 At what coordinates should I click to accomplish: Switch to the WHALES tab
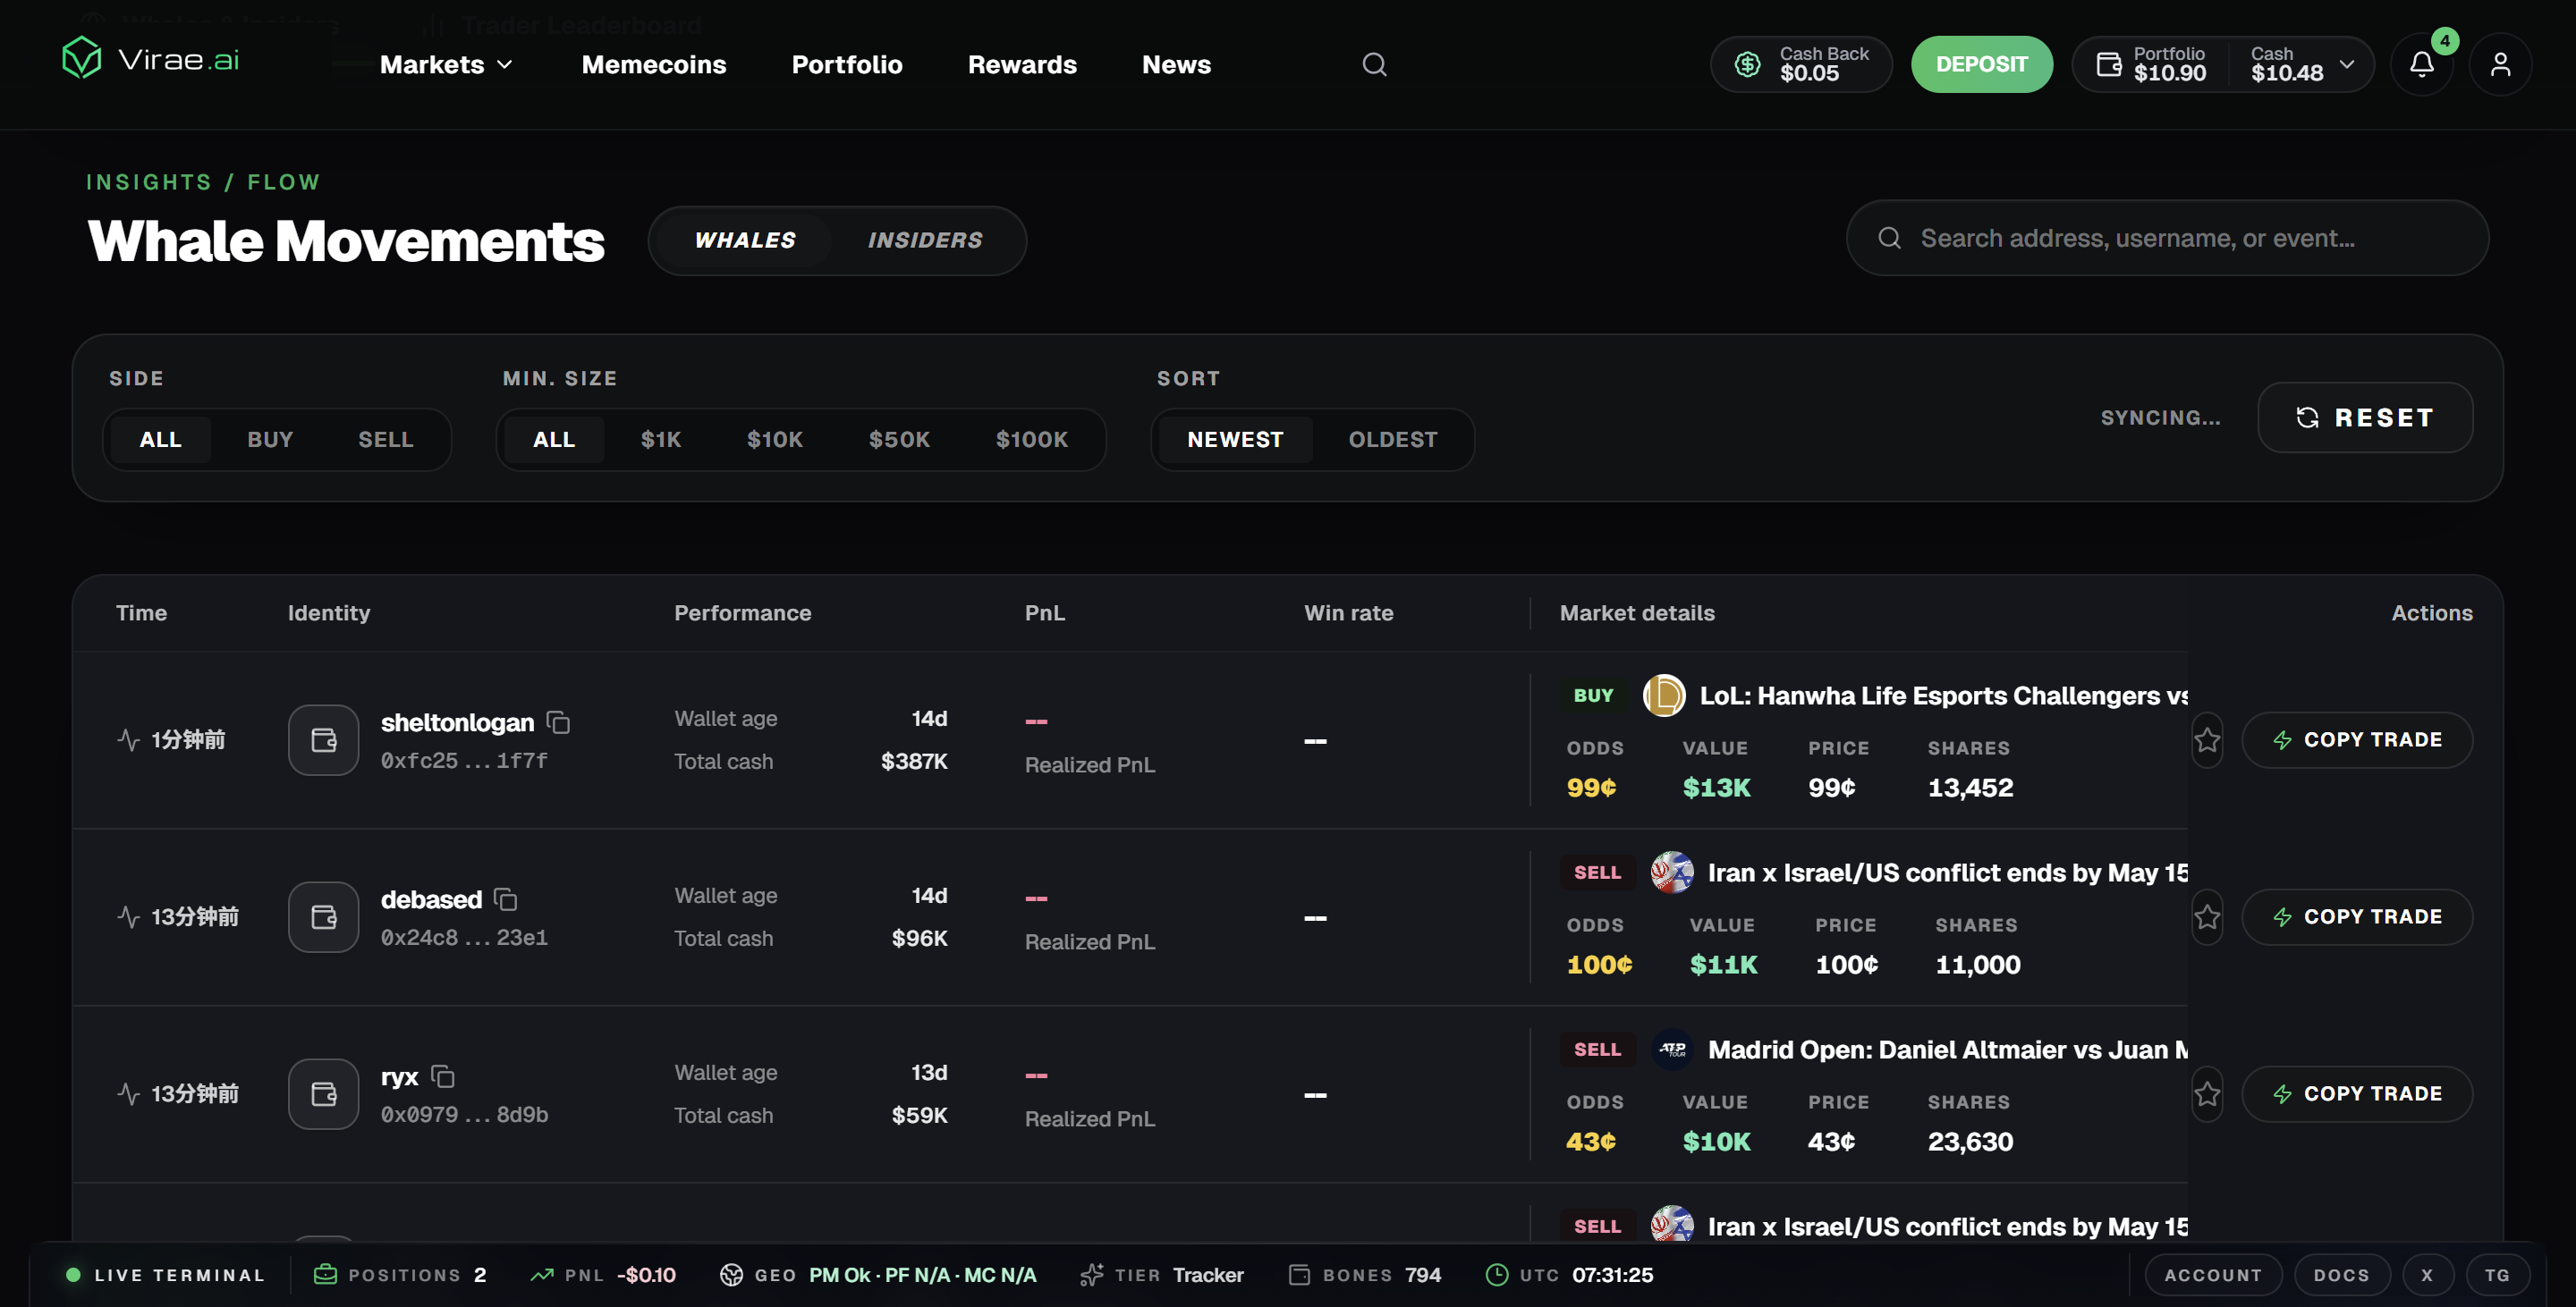tap(745, 240)
